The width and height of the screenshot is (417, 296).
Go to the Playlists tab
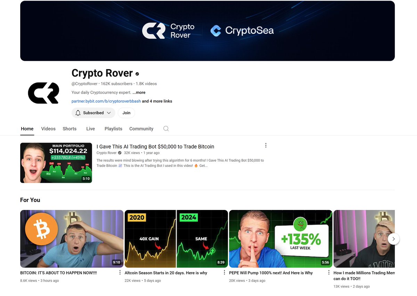click(x=113, y=129)
